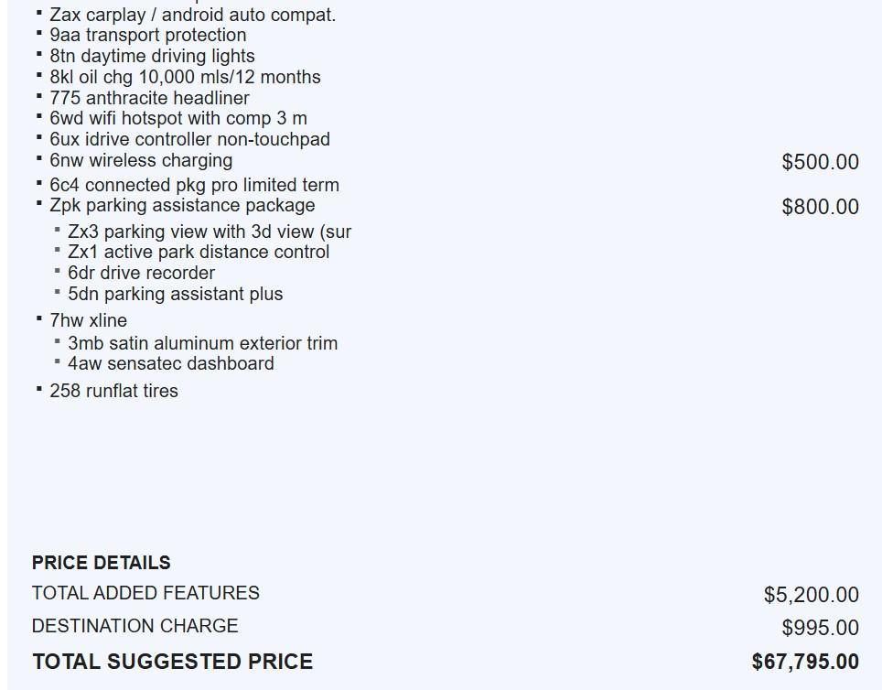The image size is (882, 690).
Task: Select the 8kl oil chg line
Action: pyautogui.click(x=185, y=77)
